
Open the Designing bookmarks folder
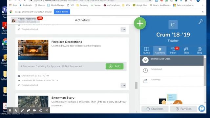tap(82, 5)
